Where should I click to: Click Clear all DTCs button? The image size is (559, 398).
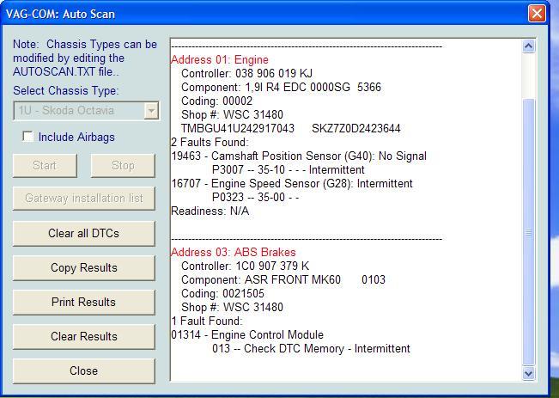pyautogui.click(x=84, y=233)
